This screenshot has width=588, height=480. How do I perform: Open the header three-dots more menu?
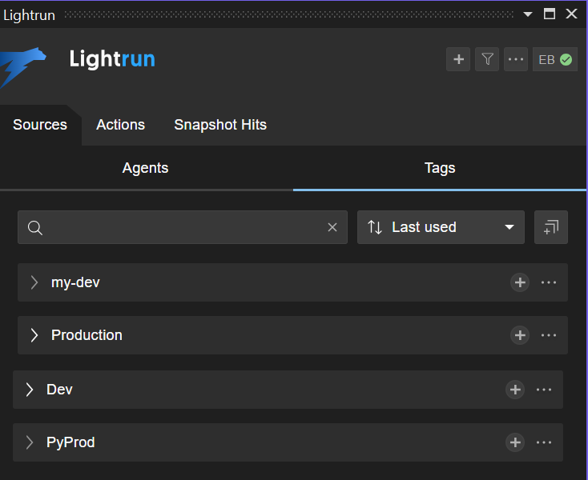[516, 59]
